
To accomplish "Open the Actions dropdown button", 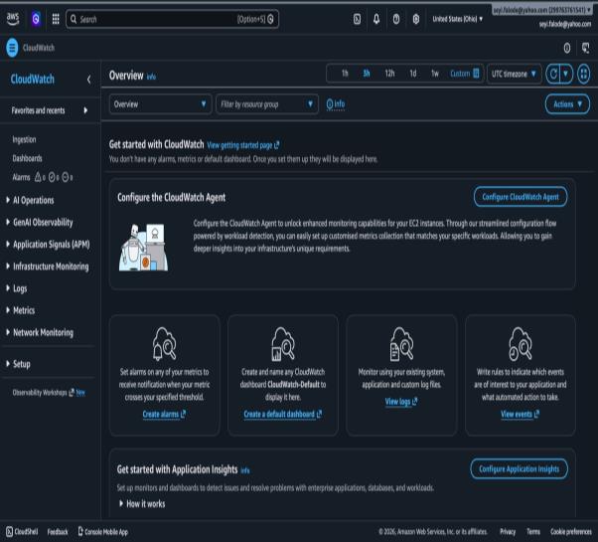I will pyautogui.click(x=567, y=104).
